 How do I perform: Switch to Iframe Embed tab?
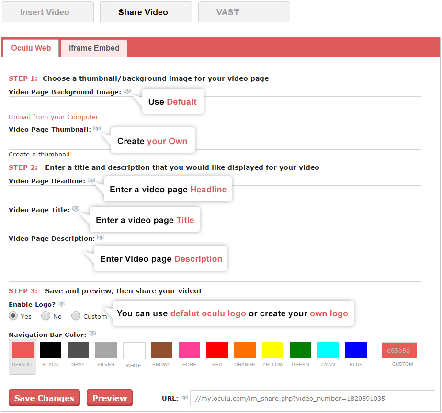point(94,48)
